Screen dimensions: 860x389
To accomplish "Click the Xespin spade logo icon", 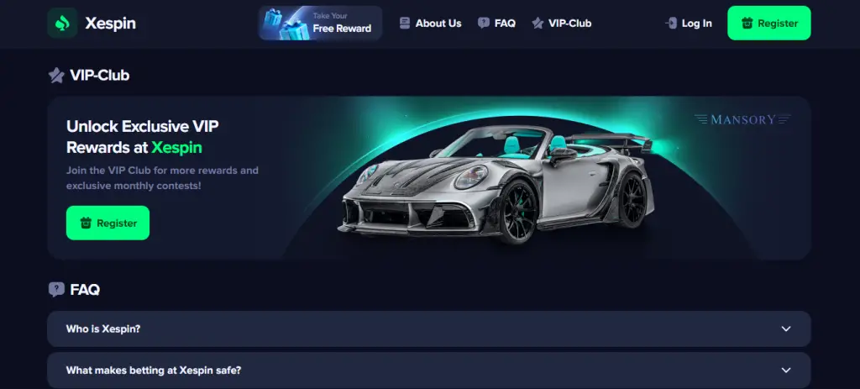I will pos(62,23).
